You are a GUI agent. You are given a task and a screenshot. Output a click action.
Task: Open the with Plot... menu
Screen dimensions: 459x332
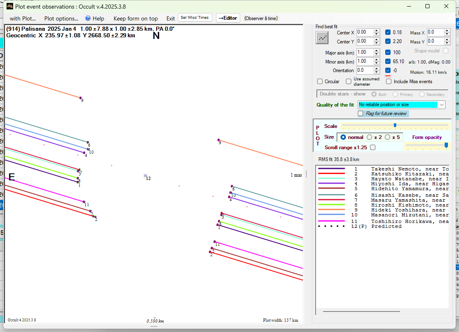pos(23,18)
